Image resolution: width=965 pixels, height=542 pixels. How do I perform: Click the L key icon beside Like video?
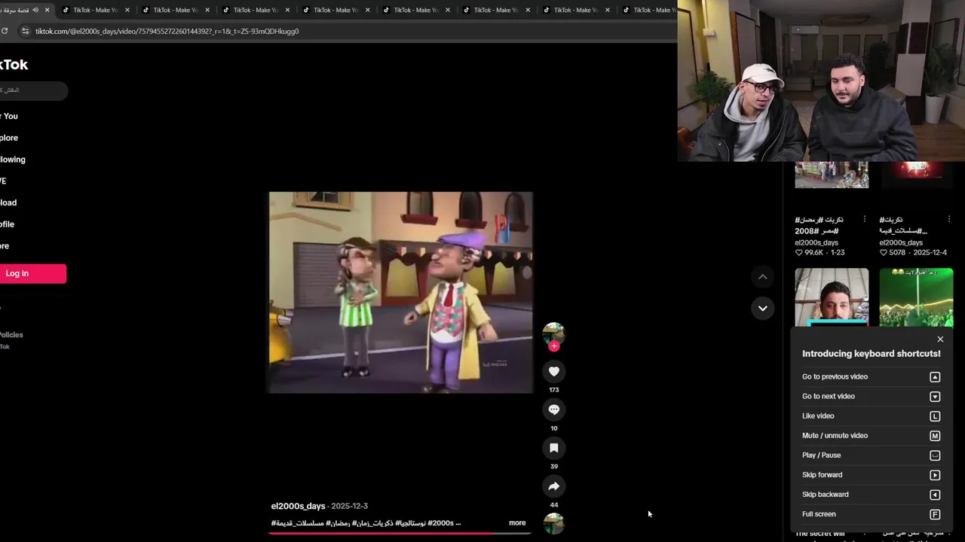pos(935,416)
